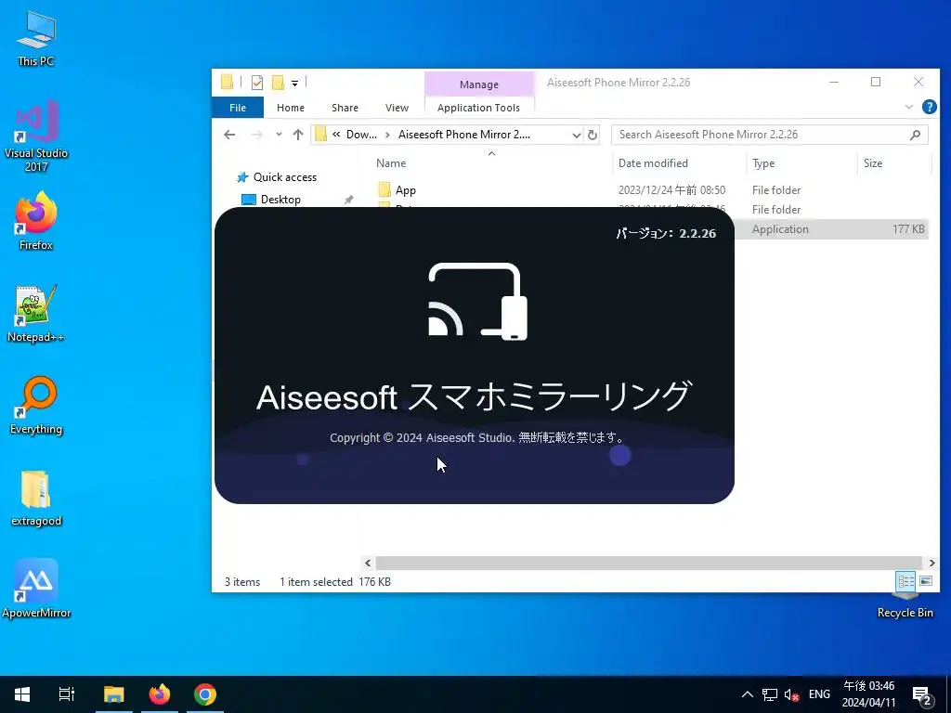Open network status tray icon
Viewport: 951px width, 713px height.
(770, 694)
